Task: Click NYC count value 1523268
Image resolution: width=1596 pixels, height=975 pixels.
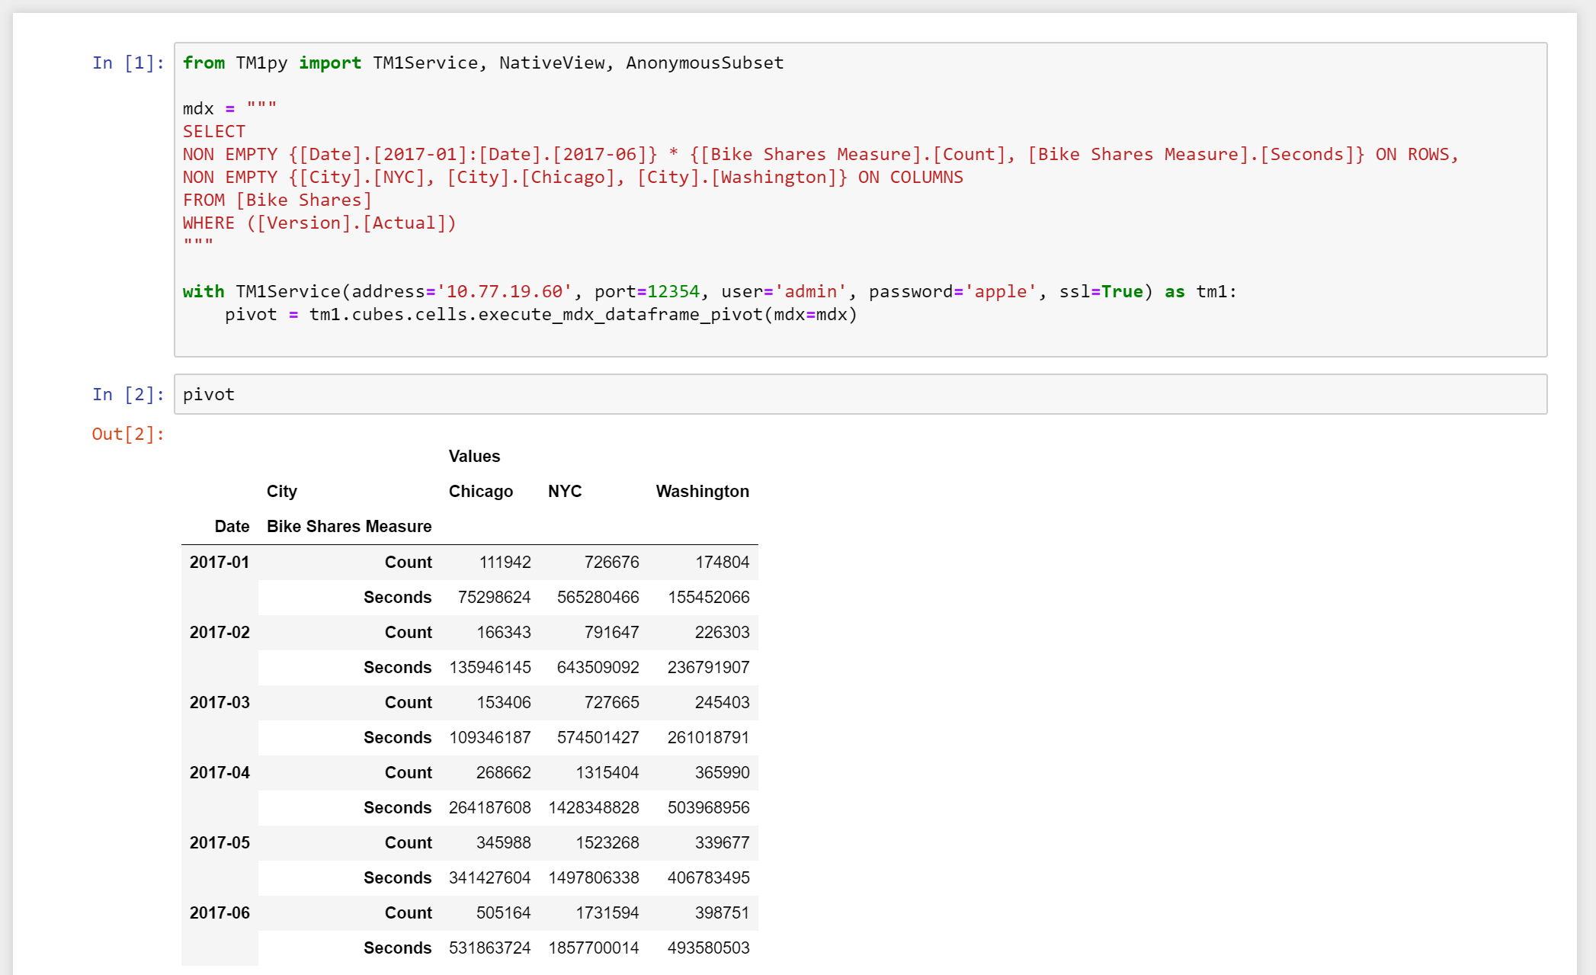Action: pyautogui.click(x=607, y=842)
